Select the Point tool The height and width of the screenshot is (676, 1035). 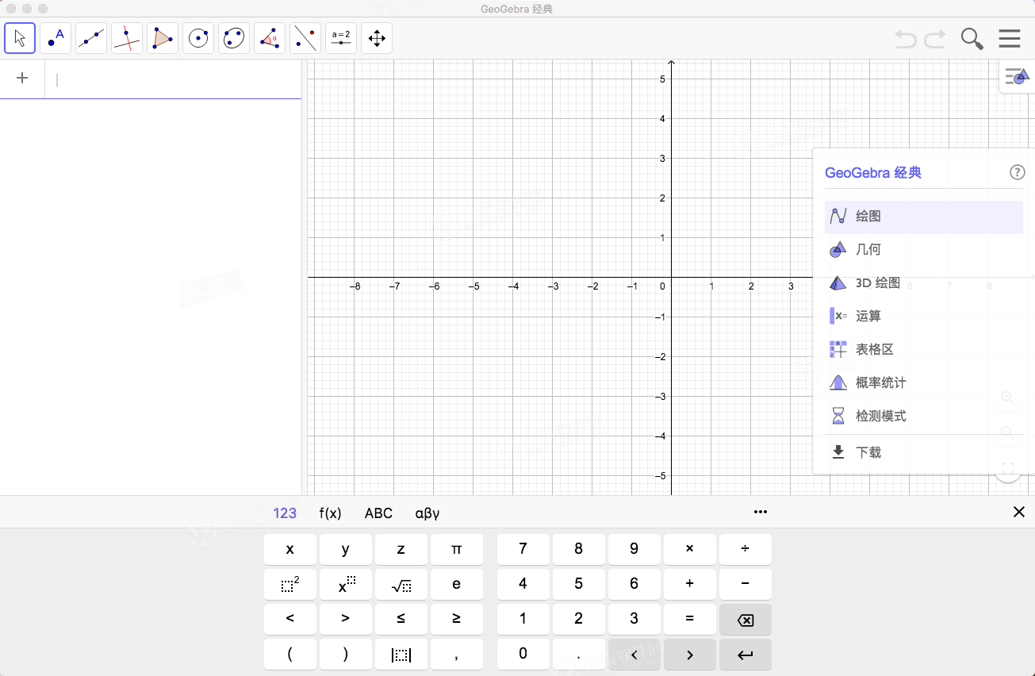(x=56, y=38)
